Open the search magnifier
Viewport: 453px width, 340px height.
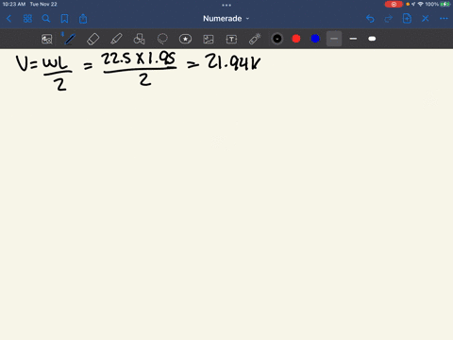coord(46,19)
